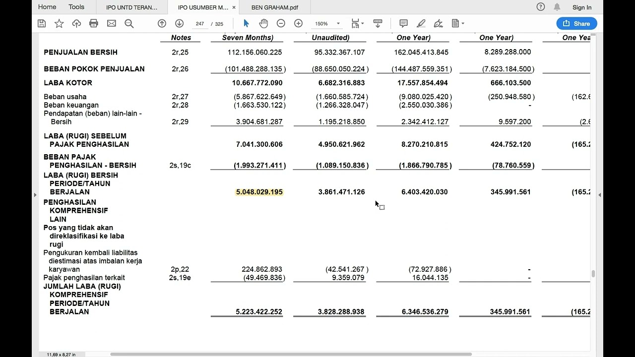This screenshot has width=635, height=357.
Task: Add a comment sticky note
Action: tap(403, 23)
